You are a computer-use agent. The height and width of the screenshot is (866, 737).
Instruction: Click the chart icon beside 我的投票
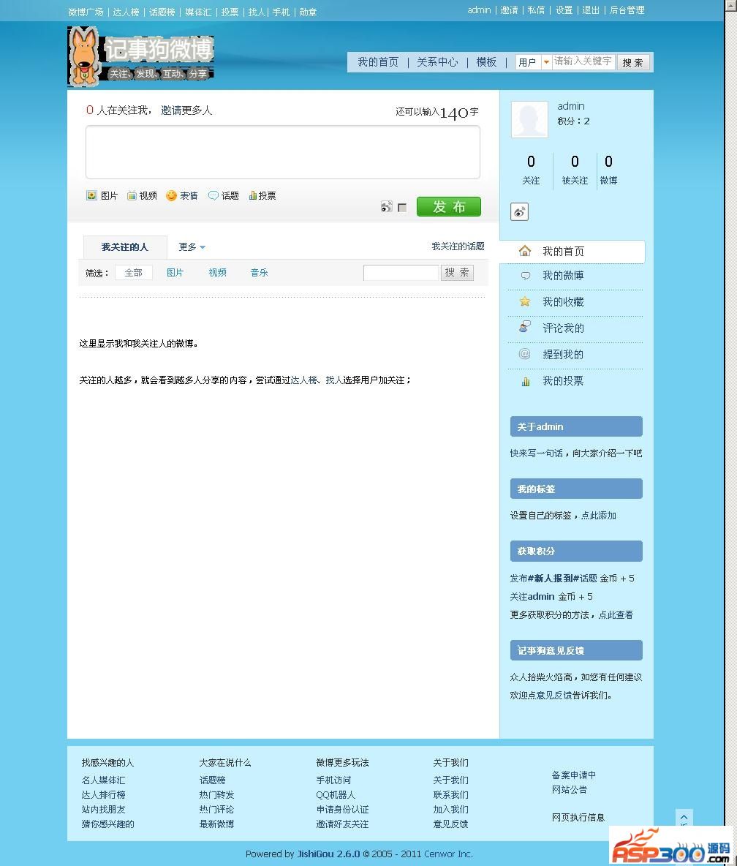point(526,381)
